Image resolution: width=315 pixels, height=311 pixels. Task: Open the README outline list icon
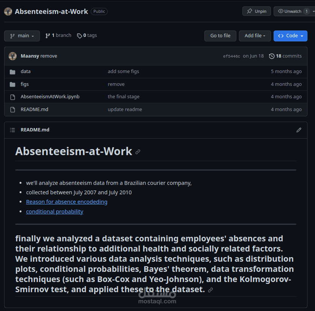coord(12,130)
